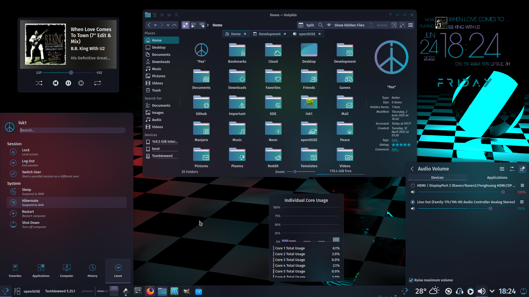529x297 pixels.
Task: Adjust the music track progress slider
Action: (68, 73)
